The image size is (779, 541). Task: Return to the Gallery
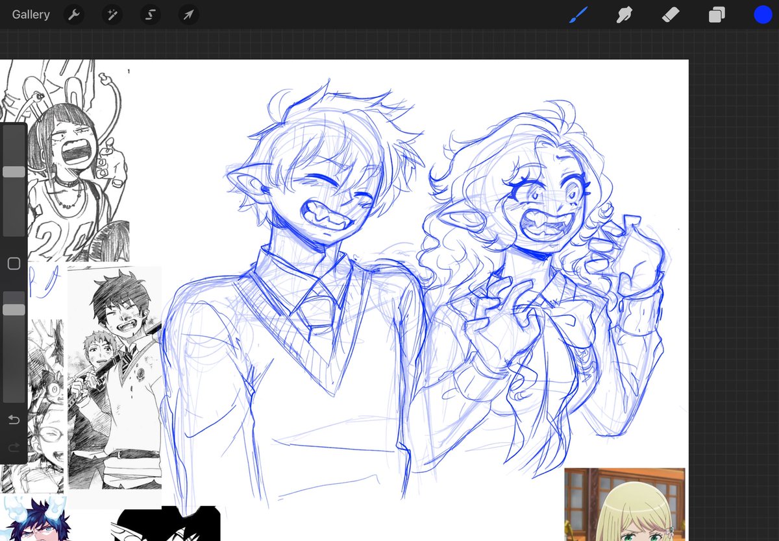(x=31, y=14)
